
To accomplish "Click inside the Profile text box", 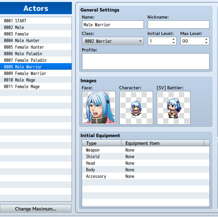I will point(146,61).
